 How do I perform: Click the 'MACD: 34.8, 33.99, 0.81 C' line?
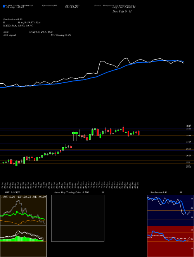point(18,26)
